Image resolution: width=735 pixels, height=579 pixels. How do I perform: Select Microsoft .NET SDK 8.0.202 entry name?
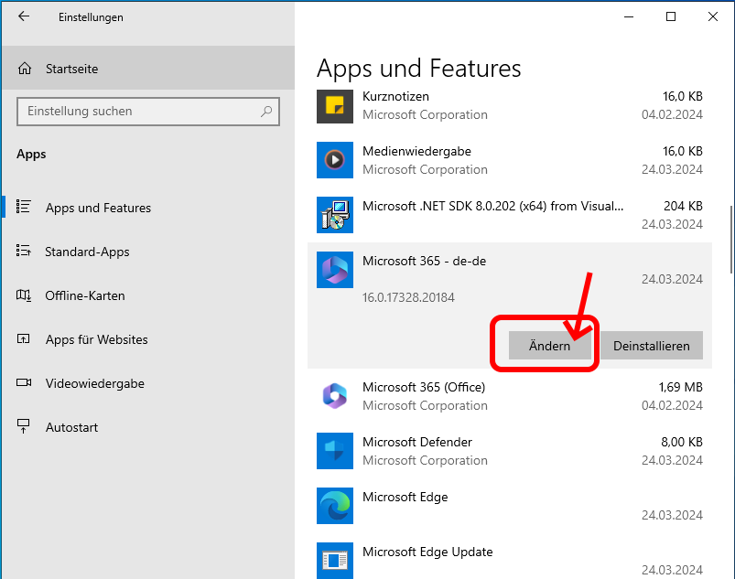tap(492, 206)
